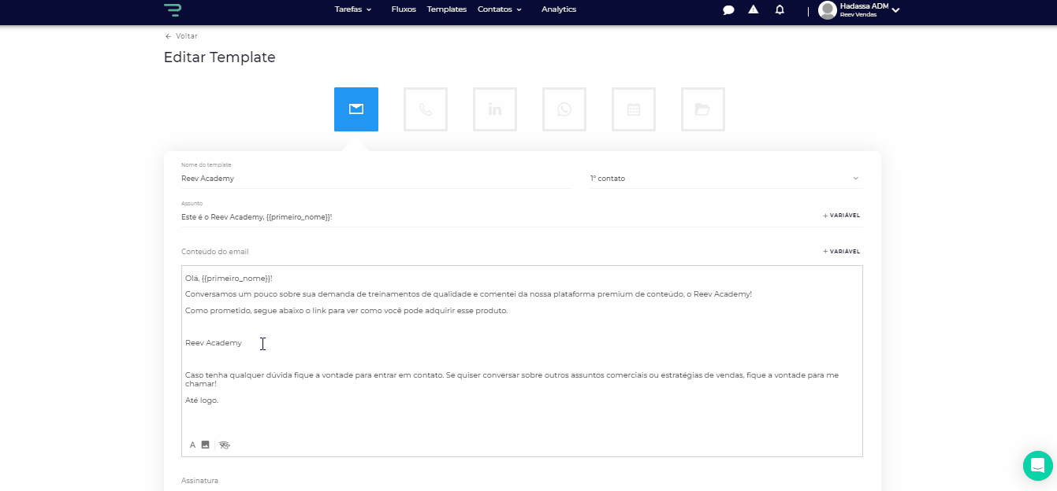Screen dimensions: 1057x491
Task: Select the LinkedIn template type icon
Action: click(x=495, y=109)
